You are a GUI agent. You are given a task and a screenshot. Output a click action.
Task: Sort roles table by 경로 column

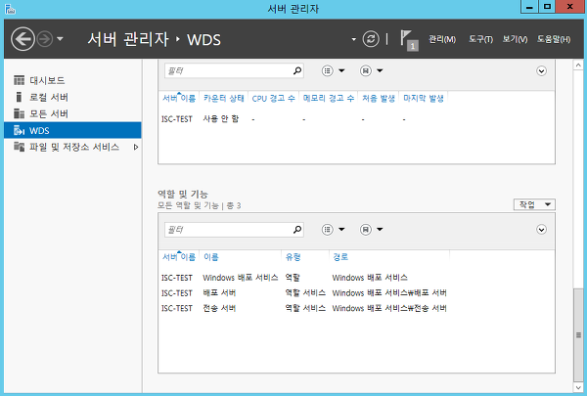click(340, 257)
